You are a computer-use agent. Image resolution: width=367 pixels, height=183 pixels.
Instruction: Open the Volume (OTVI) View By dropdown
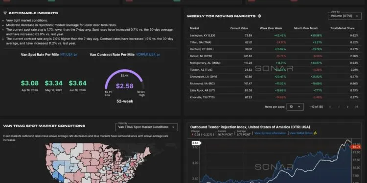tap(344, 16)
